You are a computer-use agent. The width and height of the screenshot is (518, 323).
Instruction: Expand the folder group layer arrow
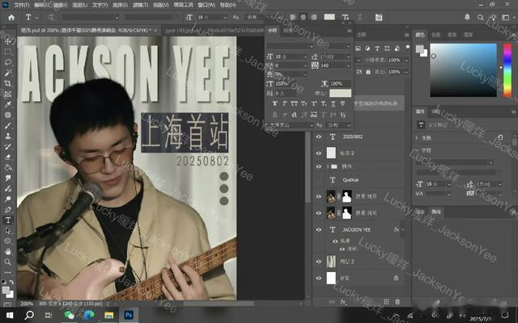tap(328, 166)
